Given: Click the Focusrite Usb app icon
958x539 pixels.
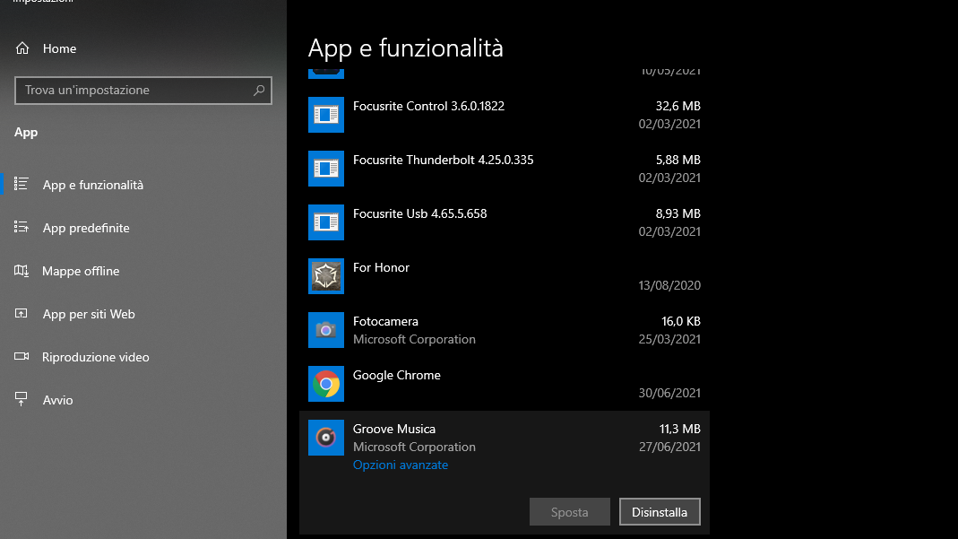Looking at the screenshot, I should tap(326, 222).
